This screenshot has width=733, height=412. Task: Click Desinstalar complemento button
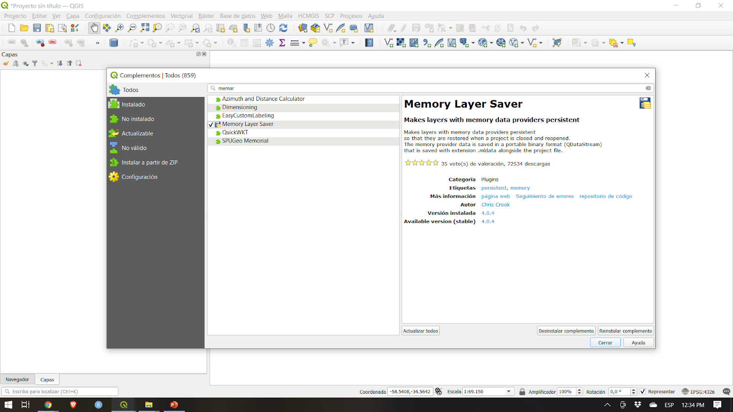(x=566, y=331)
